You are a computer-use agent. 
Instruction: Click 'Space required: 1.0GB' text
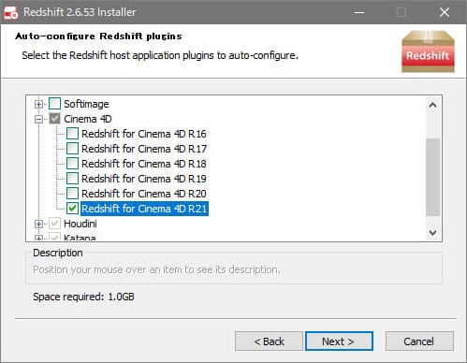click(83, 297)
